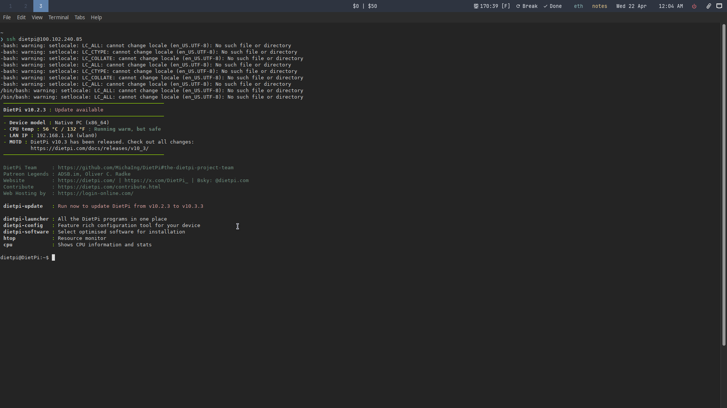The height and width of the screenshot is (408, 727).
Task: Click the Wed 22 Apr date
Action: 631,6
